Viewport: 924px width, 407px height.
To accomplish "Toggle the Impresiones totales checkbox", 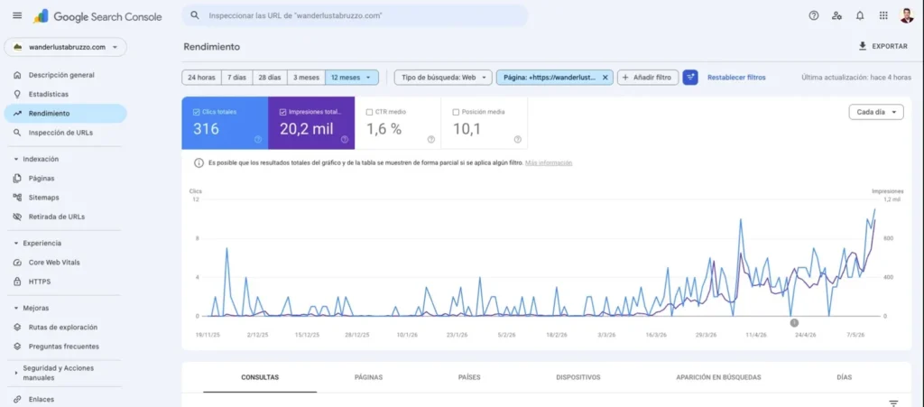I will pos(282,112).
